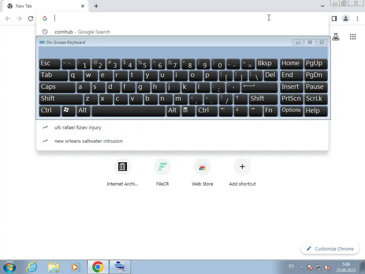
Task: Click the keyboard Help key
Action: [x=316, y=111]
